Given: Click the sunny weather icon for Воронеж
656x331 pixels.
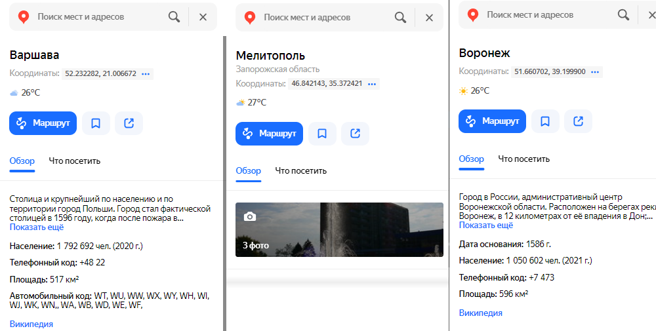Looking at the screenshot, I should 463,90.
